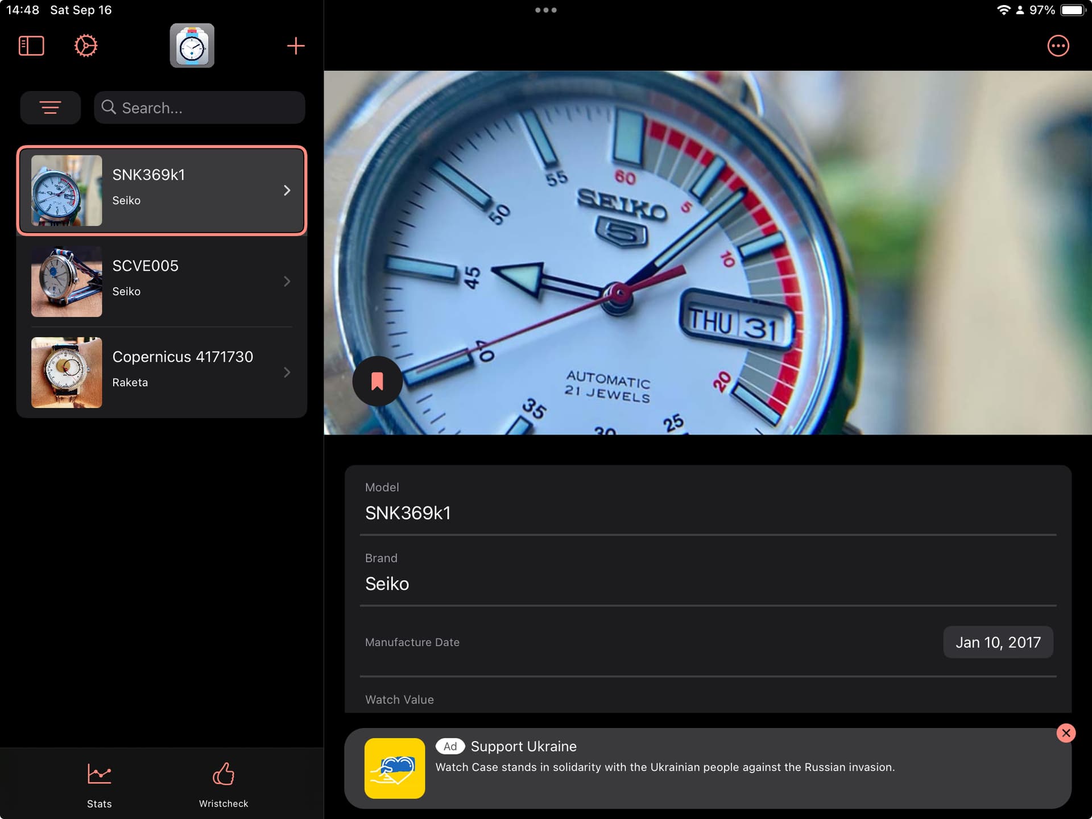Add a new watch with plus icon
Viewport: 1092px width, 819px height.
(x=295, y=46)
